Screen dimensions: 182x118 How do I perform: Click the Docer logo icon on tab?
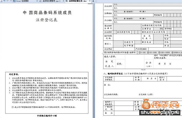pyautogui.click(x=14, y=1)
